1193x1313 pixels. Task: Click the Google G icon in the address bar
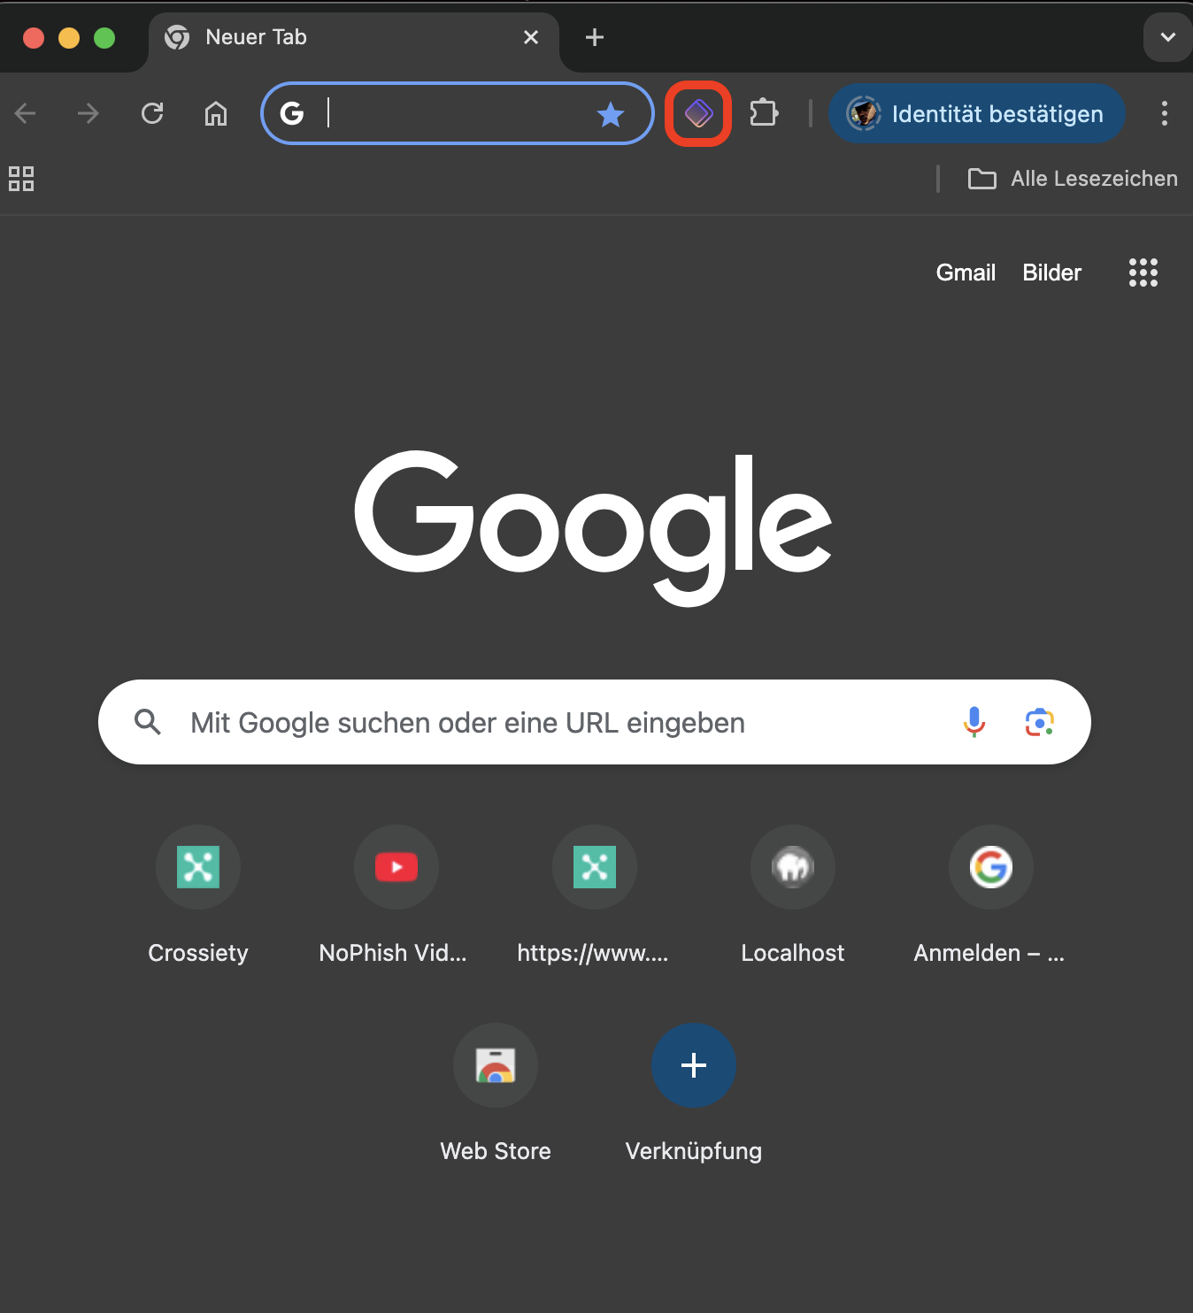coord(292,113)
